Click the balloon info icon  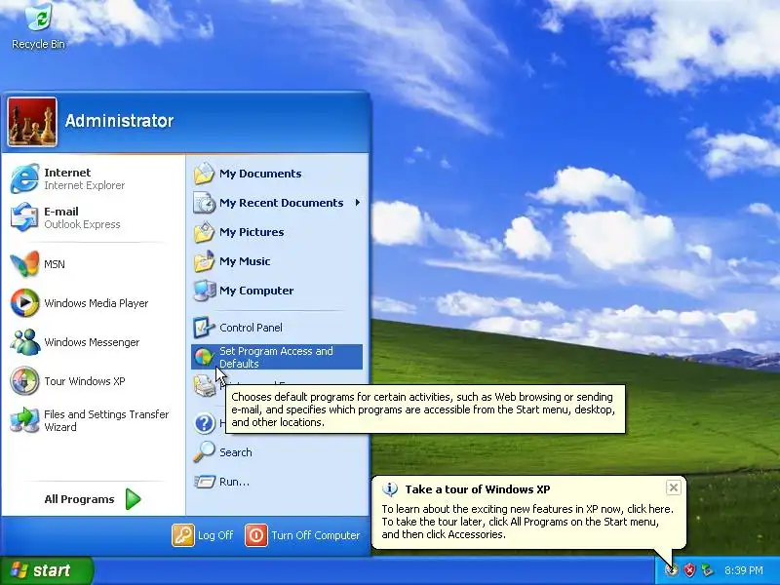[389, 489]
